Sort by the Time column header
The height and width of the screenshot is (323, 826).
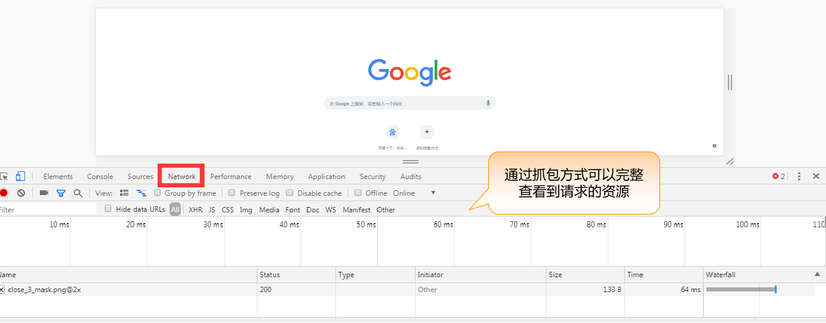(x=664, y=274)
